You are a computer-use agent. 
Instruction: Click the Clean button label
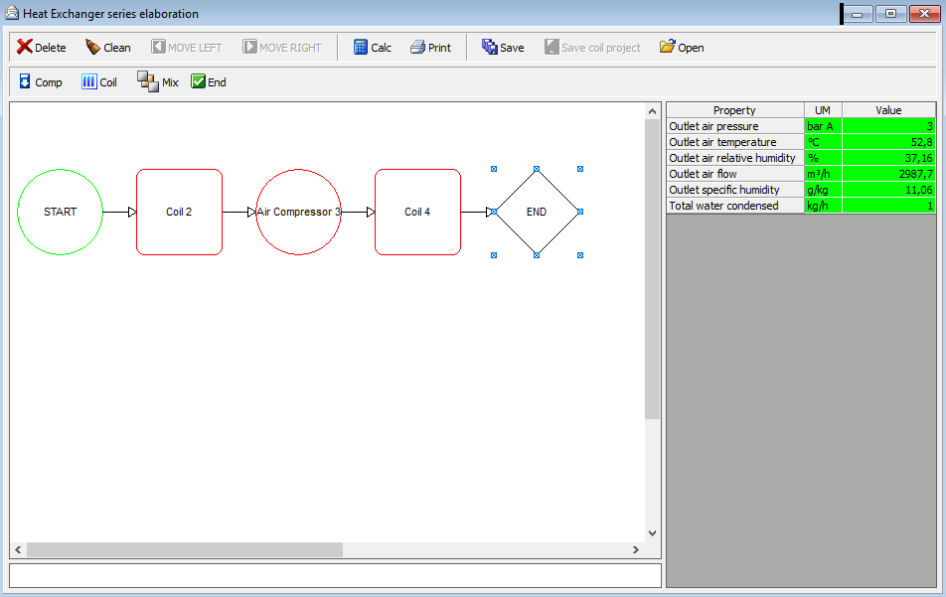[x=117, y=48]
